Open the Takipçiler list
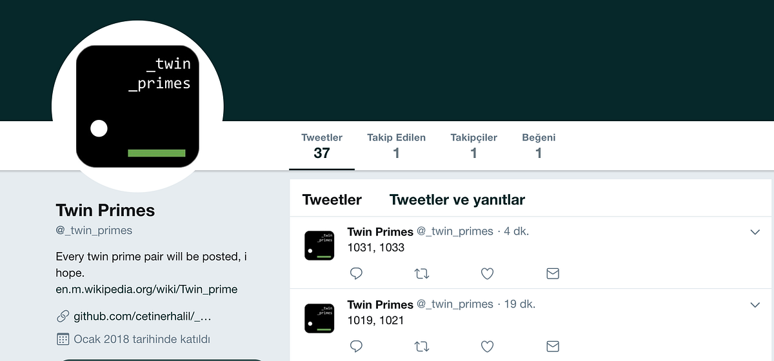 [473, 146]
